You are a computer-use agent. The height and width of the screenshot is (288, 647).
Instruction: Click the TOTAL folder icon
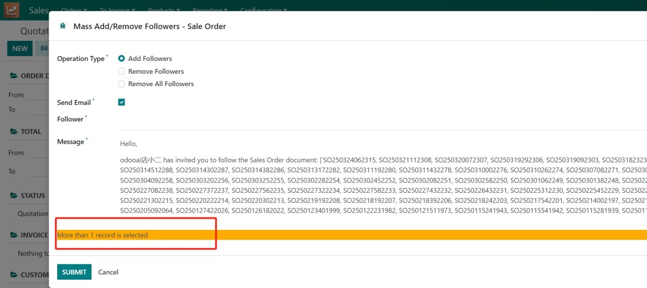pos(14,131)
